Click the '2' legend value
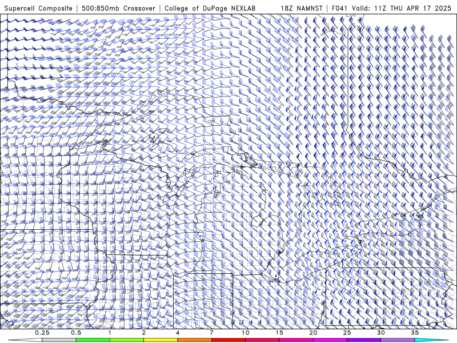 (x=144, y=333)
